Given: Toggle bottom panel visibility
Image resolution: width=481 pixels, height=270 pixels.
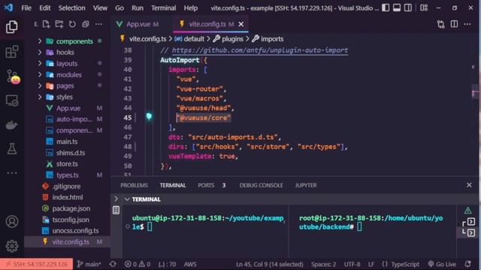Looking at the screenshot, I should point(397,7).
